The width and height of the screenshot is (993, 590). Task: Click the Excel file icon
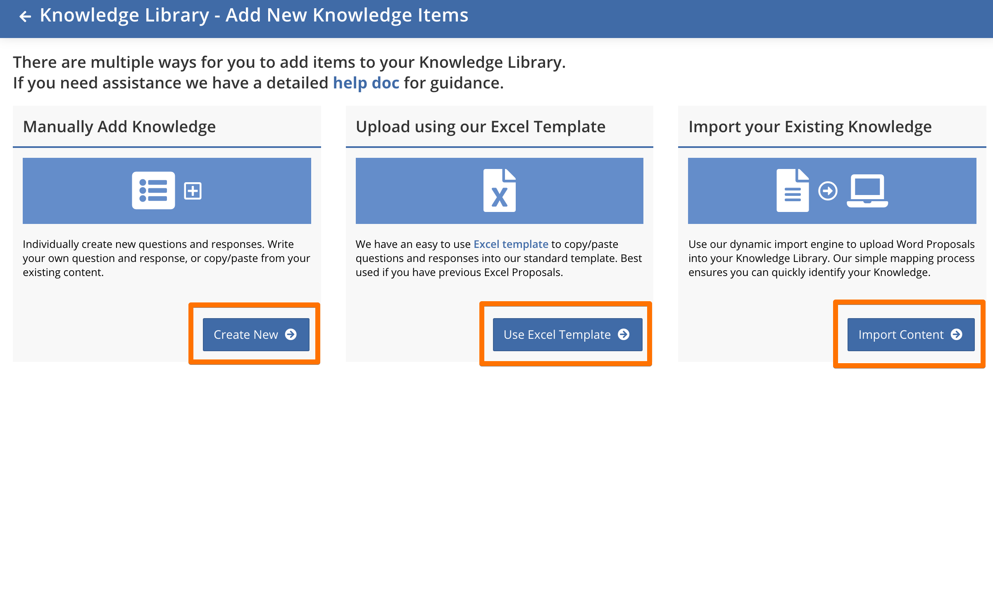point(500,190)
